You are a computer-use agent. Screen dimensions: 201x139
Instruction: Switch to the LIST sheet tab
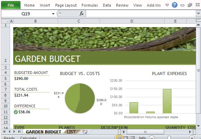tap(71, 132)
